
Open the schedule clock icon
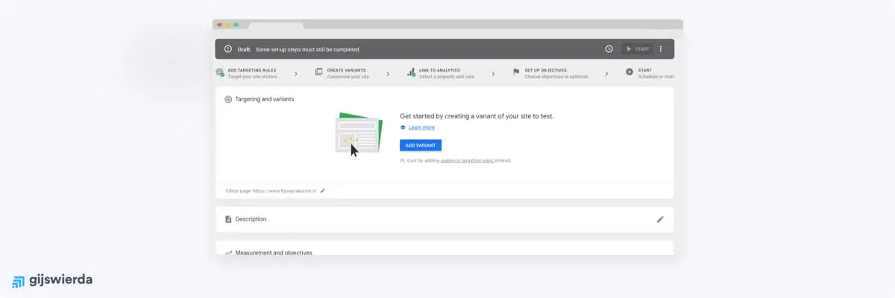(x=609, y=49)
